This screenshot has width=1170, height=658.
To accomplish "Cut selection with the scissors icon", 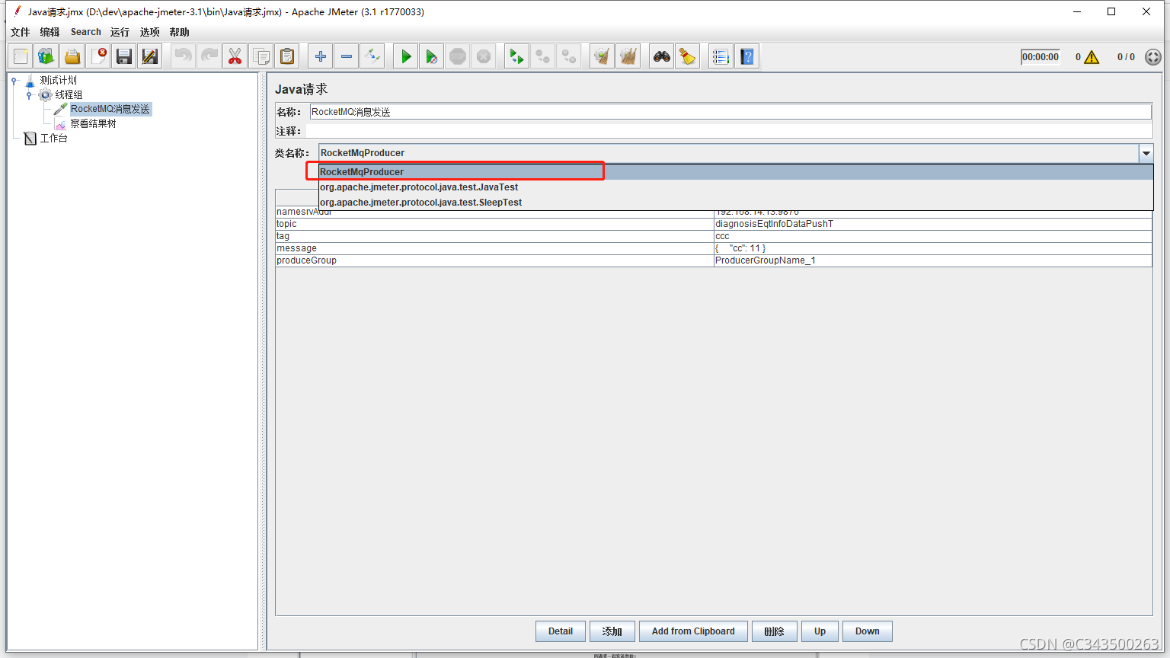I will (235, 56).
